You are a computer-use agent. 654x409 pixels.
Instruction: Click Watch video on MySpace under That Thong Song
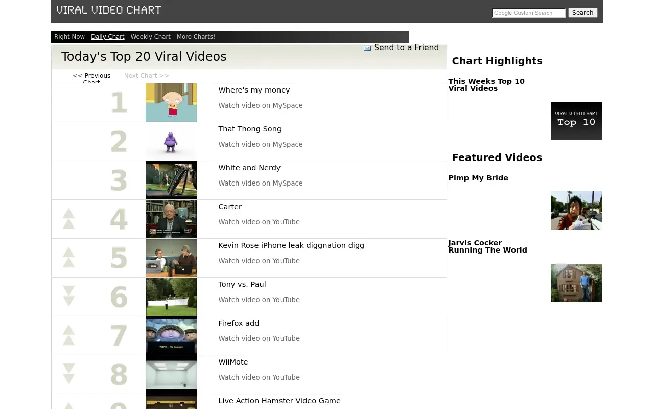(261, 144)
